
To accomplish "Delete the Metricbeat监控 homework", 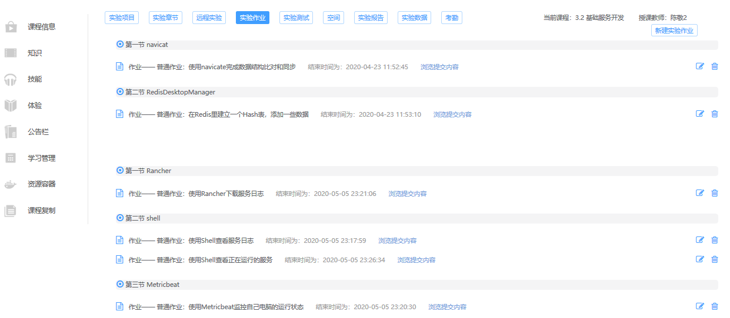I will pos(715,306).
